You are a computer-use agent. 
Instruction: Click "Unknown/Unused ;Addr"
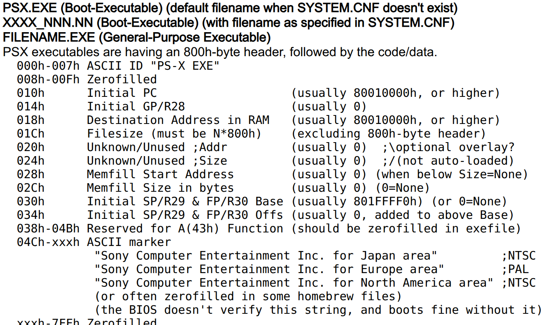click(x=157, y=147)
